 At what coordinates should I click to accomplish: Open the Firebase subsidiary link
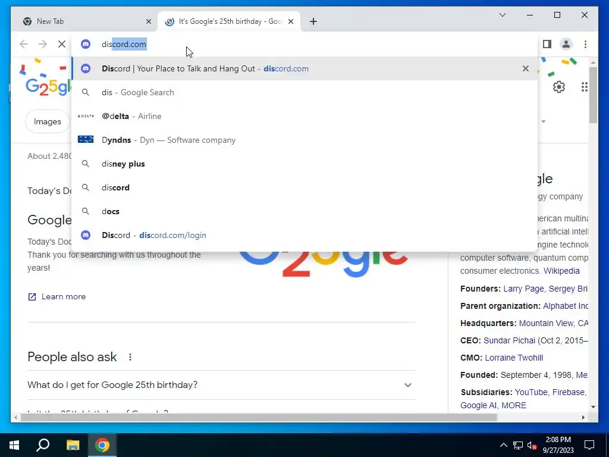pyautogui.click(x=568, y=392)
